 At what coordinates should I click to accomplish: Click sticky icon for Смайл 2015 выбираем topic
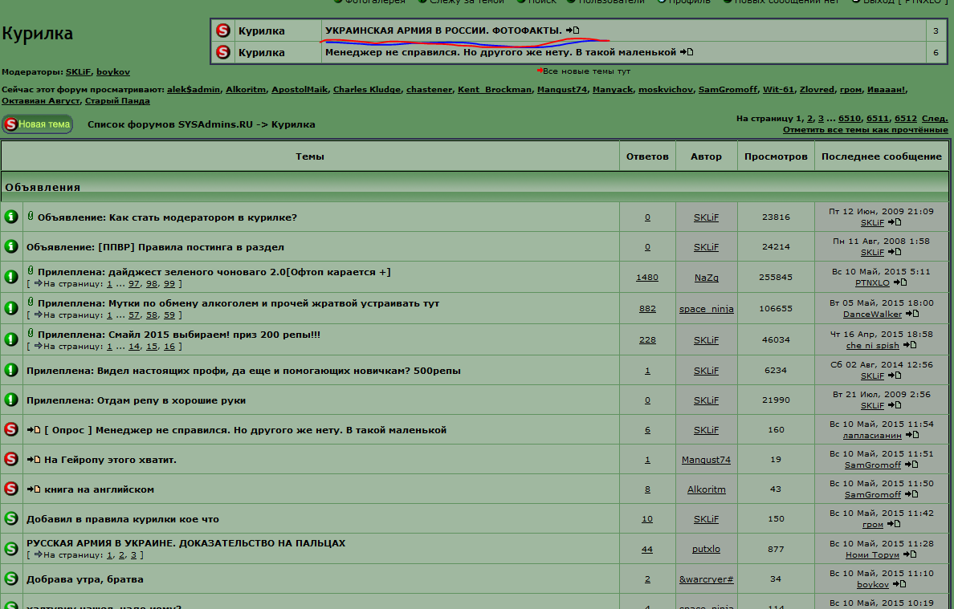pyautogui.click(x=11, y=339)
